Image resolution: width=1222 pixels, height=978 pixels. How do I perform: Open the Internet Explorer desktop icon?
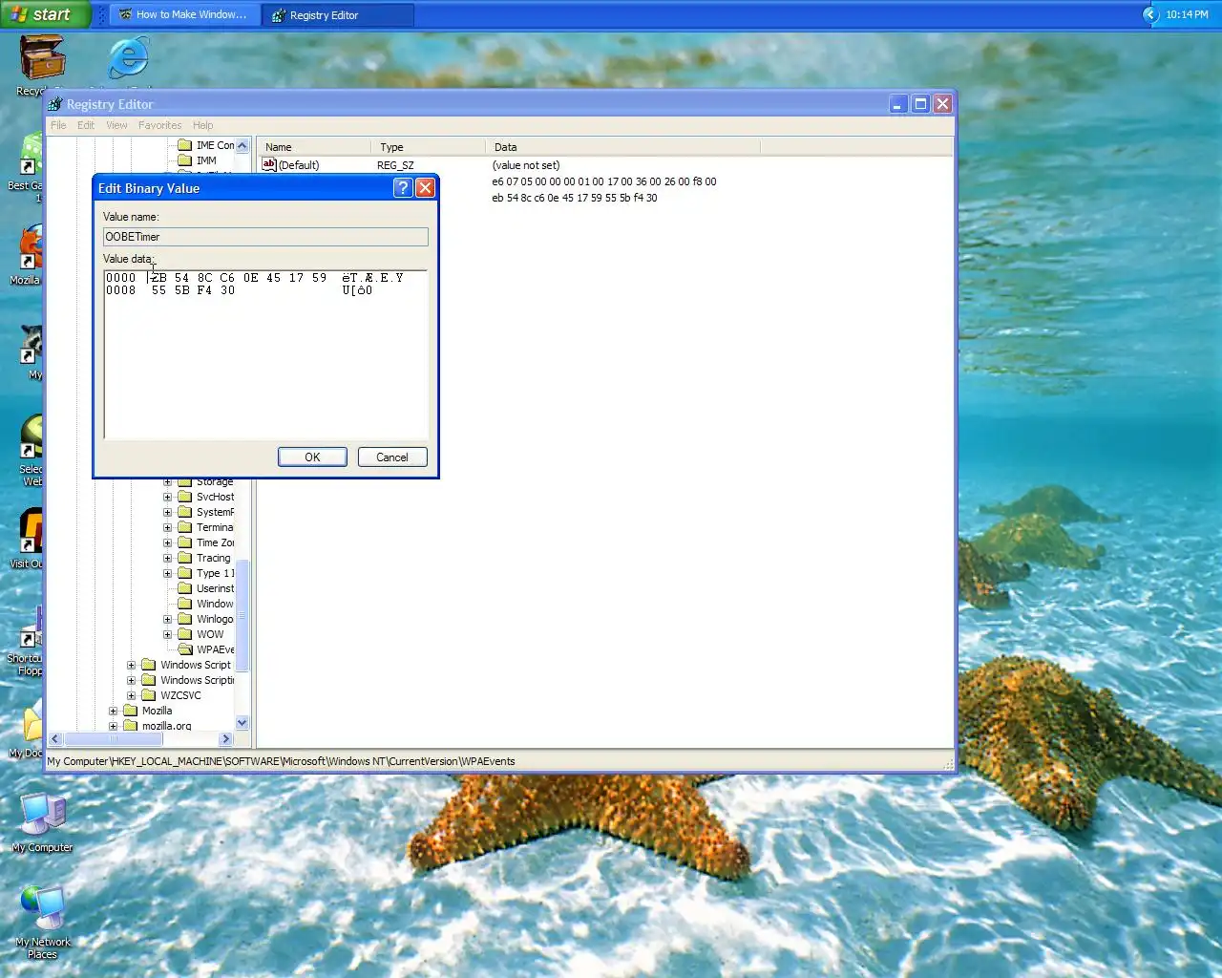128,58
